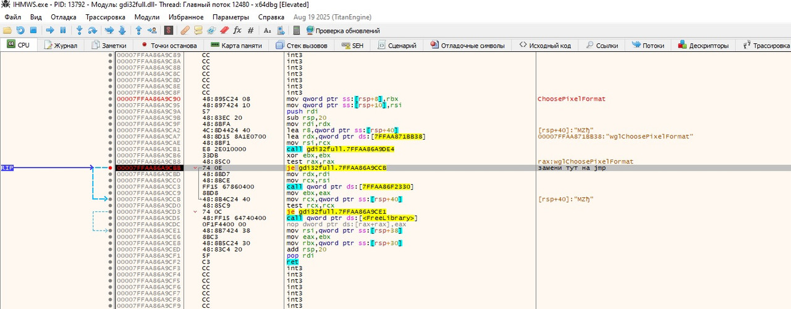Open the Calculator icon
This screenshot has height=309, width=791.
tap(297, 30)
